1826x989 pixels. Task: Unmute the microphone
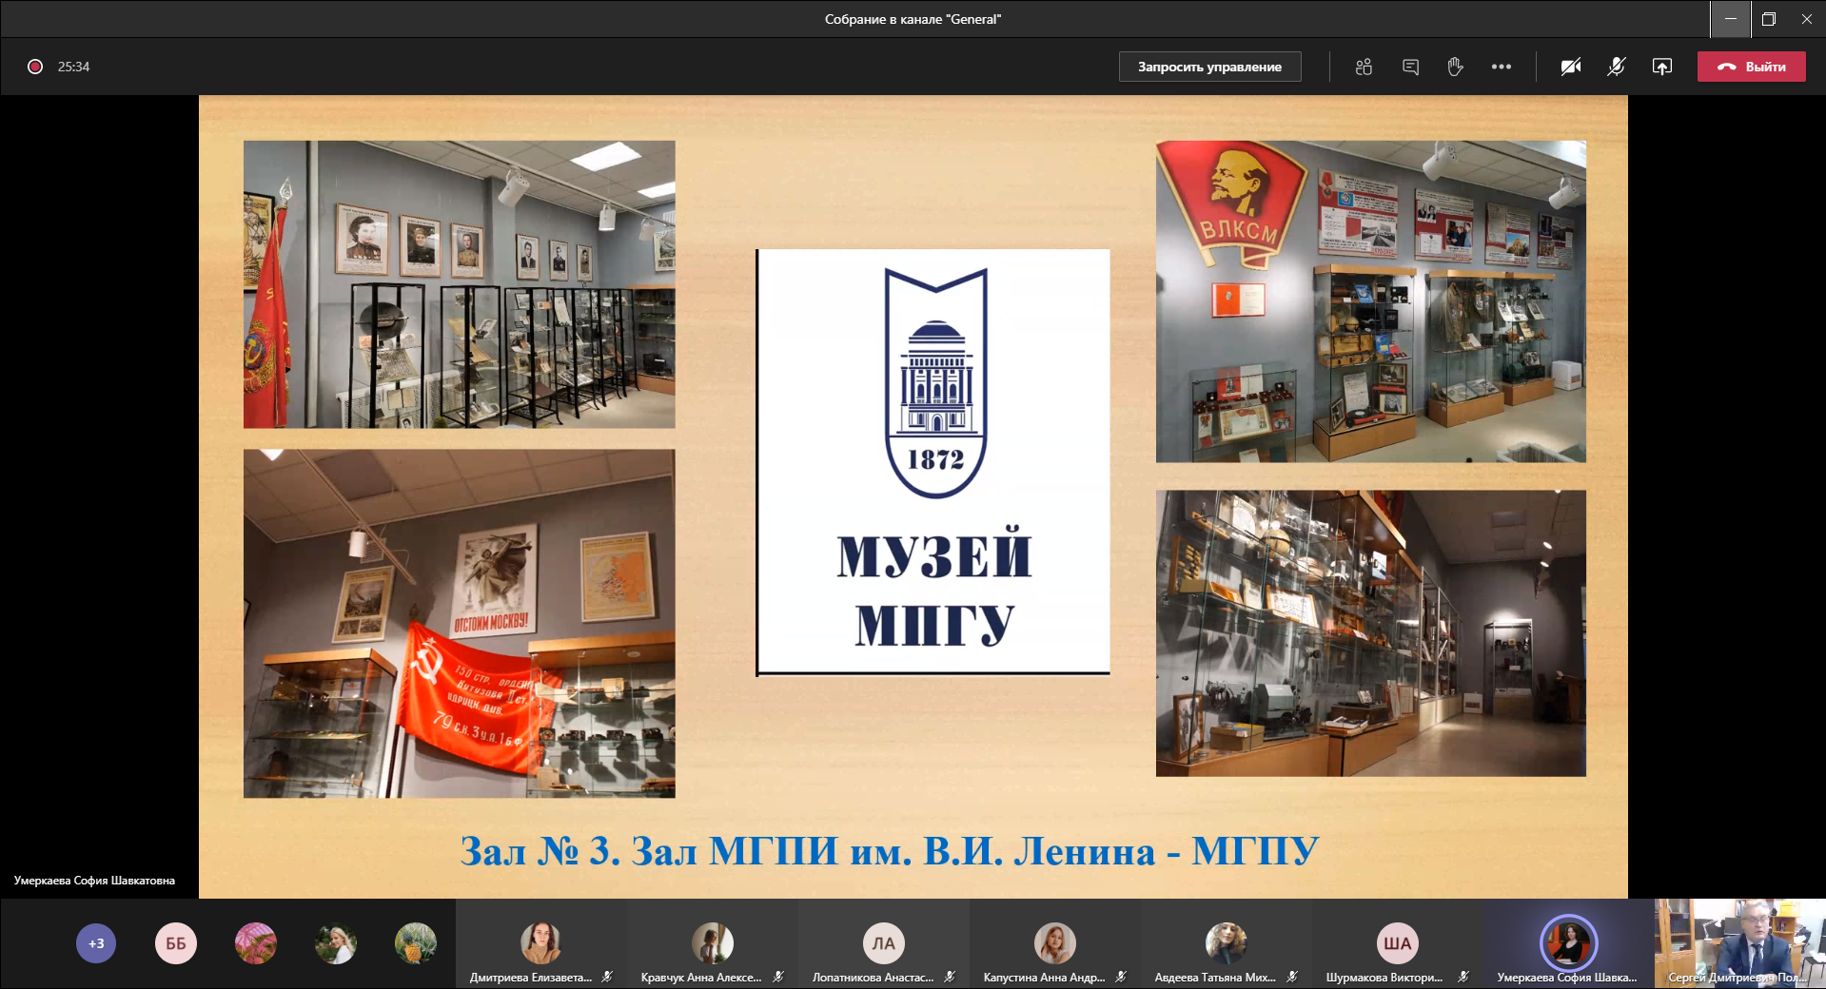coord(1616,67)
